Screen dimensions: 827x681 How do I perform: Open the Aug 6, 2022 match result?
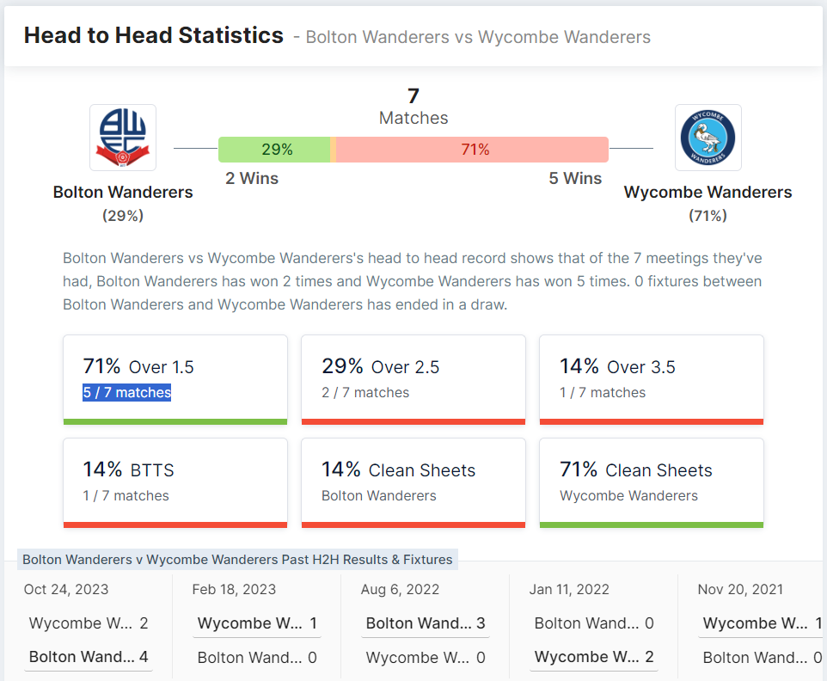click(425, 626)
